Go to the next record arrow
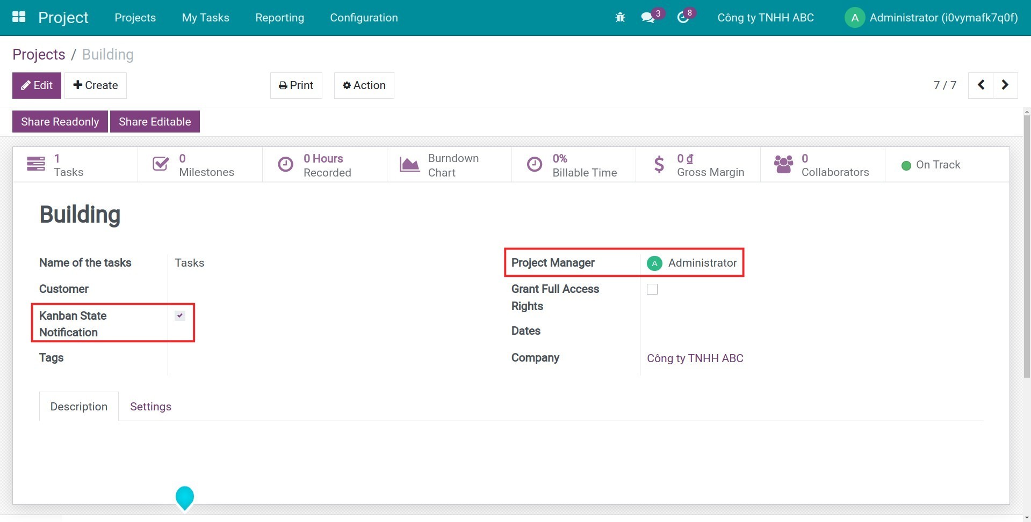Screen dimensions: 1031x522 pyautogui.click(x=1005, y=85)
